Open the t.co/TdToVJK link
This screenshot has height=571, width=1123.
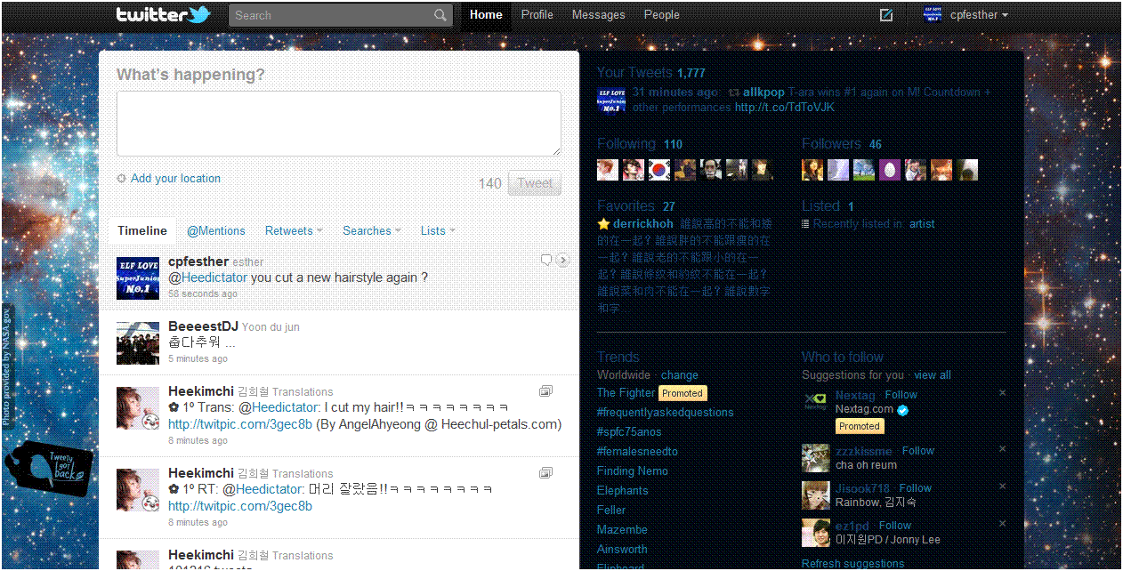(785, 108)
